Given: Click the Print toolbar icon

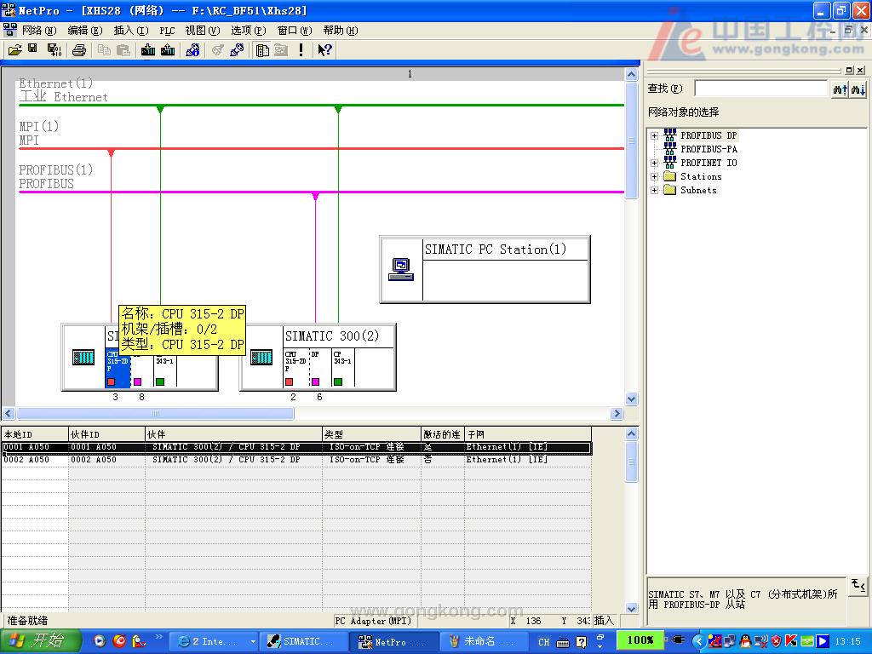Looking at the screenshot, I should pos(79,50).
